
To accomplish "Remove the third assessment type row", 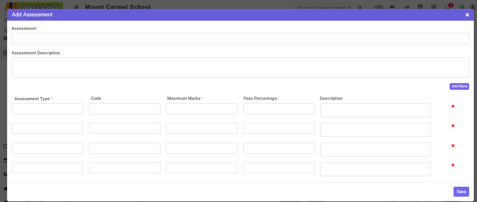I will [x=453, y=146].
